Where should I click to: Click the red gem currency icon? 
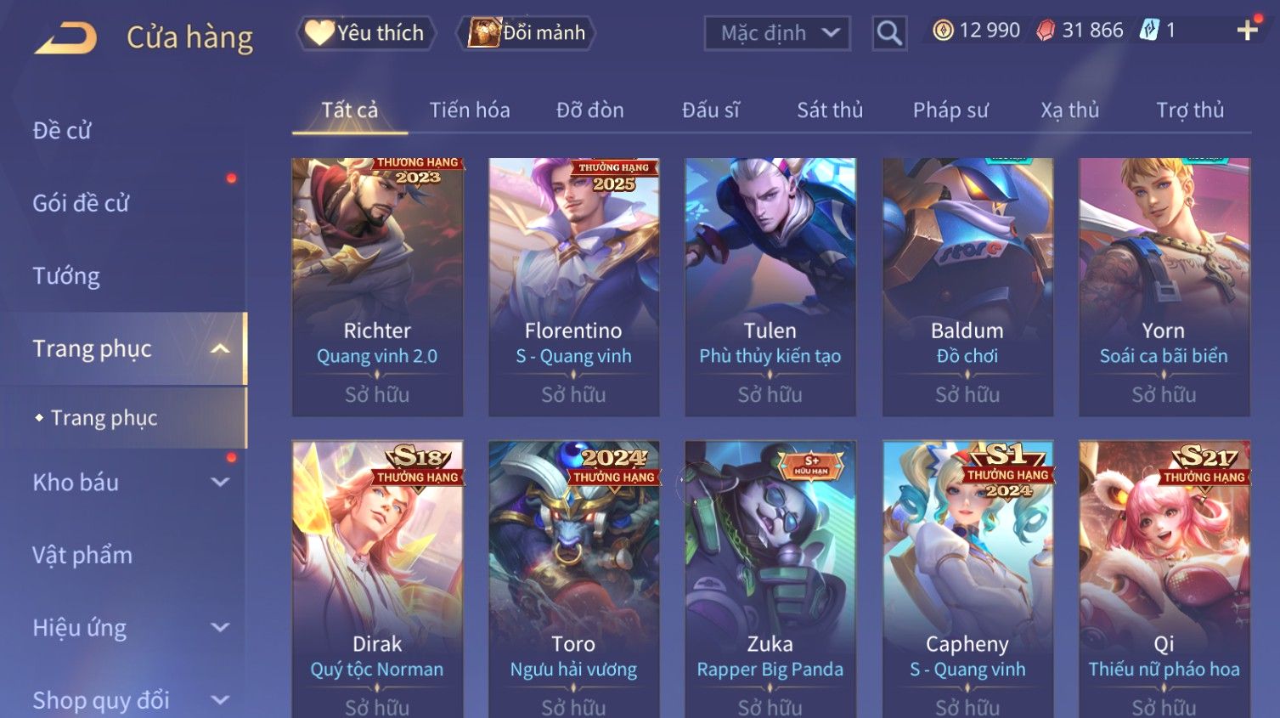point(1046,31)
